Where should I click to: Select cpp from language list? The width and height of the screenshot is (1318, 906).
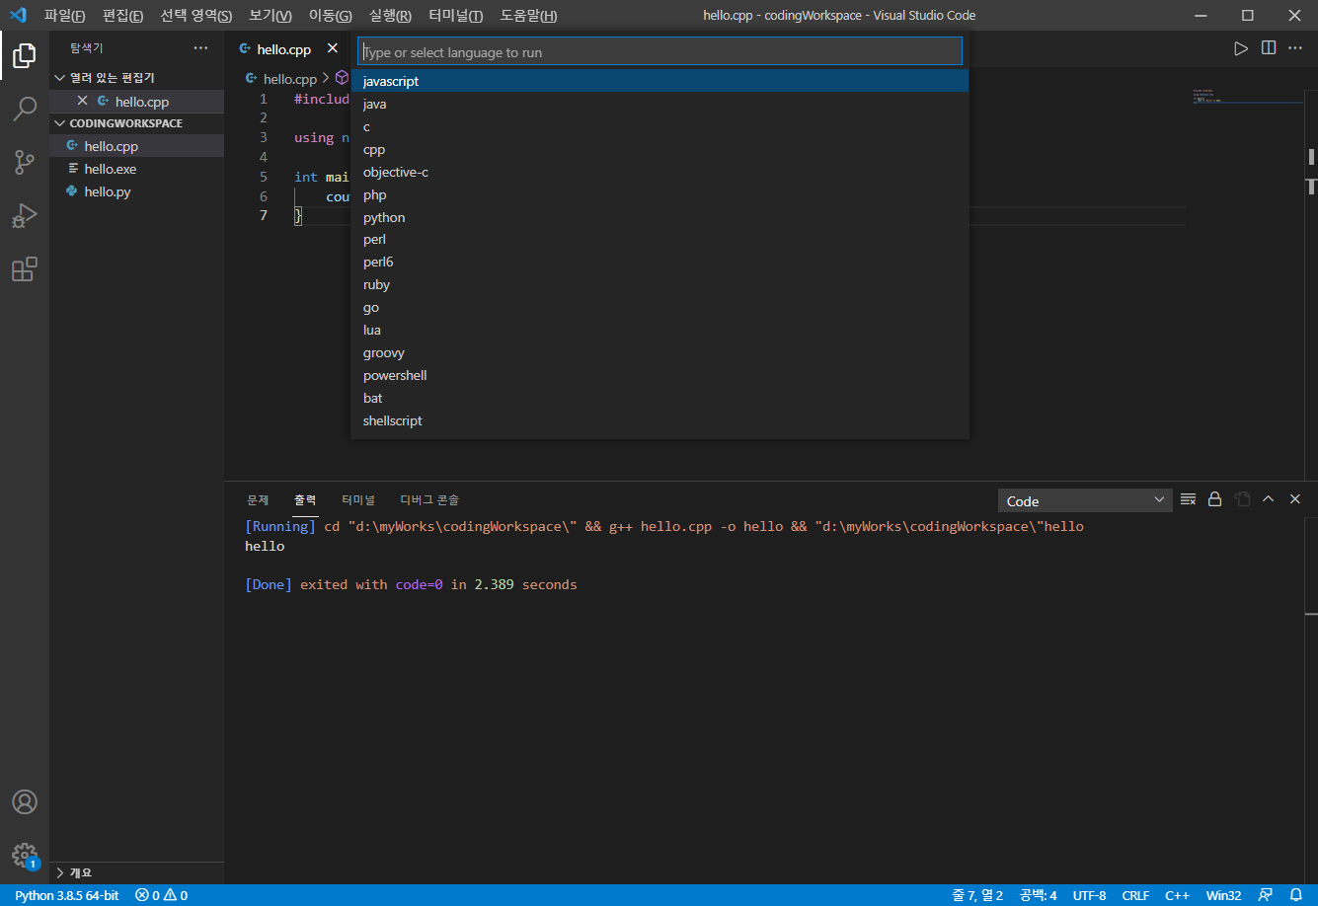click(659, 149)
